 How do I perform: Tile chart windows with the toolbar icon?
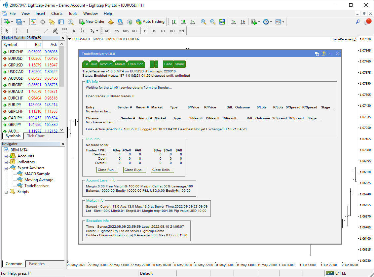coord(222,22)
